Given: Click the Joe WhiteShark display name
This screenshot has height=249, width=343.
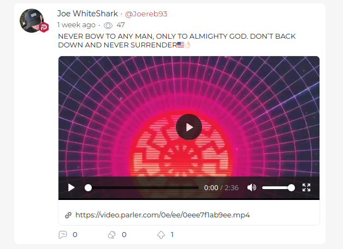Looking at the screenshot, I should (87, 14).
